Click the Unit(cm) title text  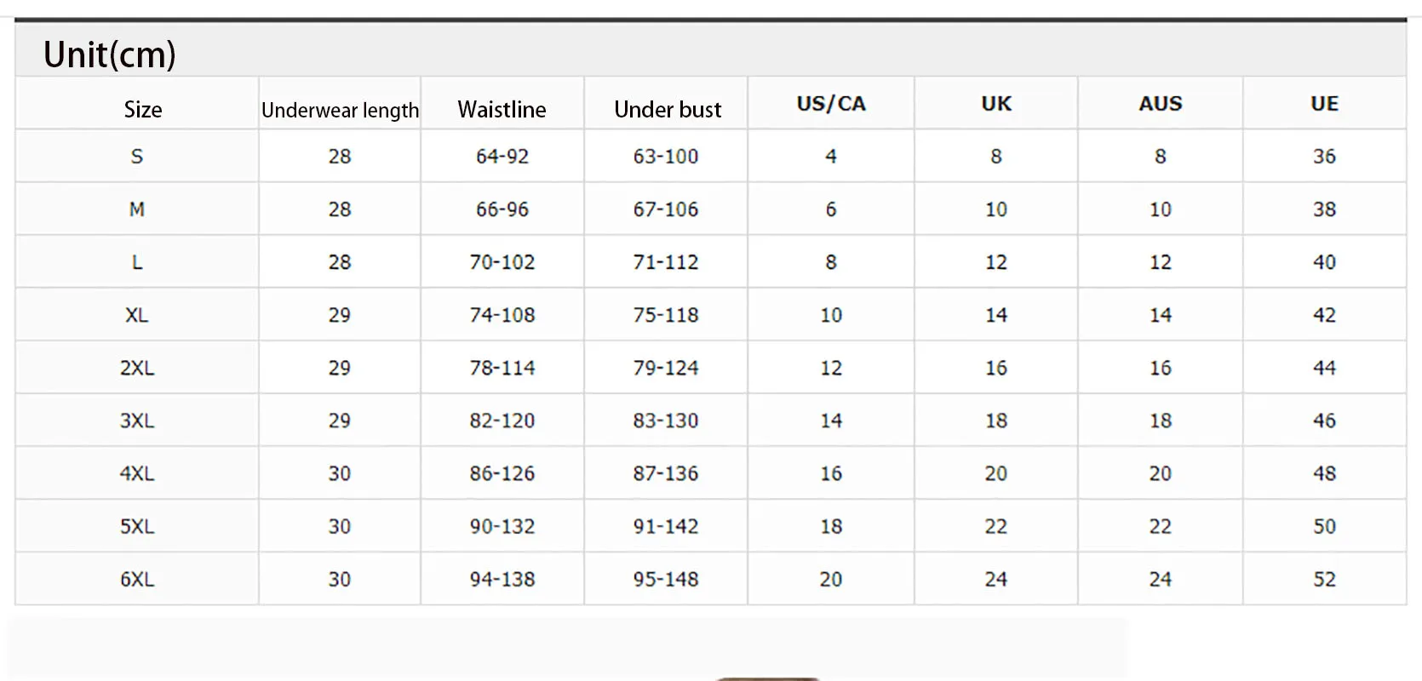[110, 54]
